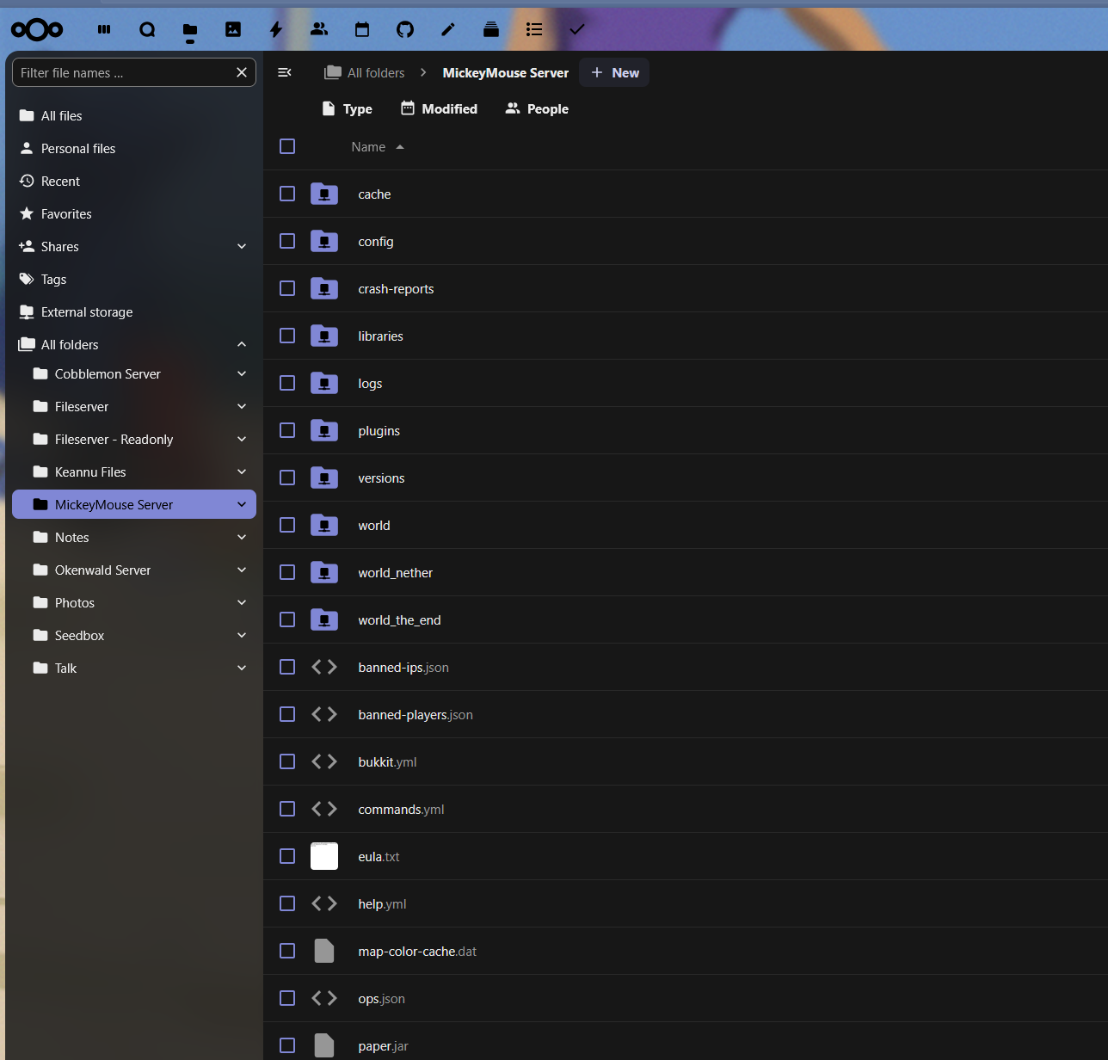The height and width of the screenshot is (1060, 1108).
Task: Select the commands.yml checkbox
Action: [287, 809]
